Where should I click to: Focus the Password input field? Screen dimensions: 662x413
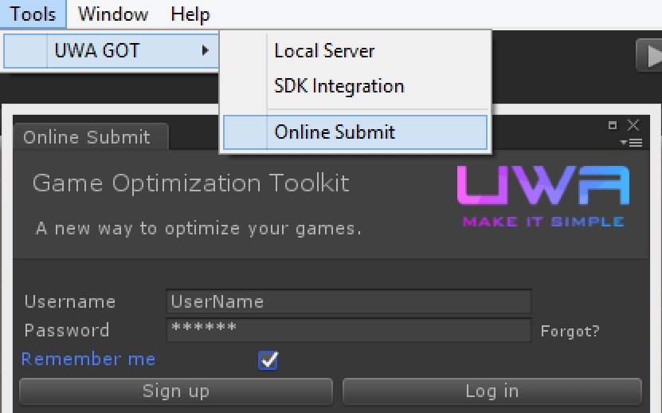coord(348,330)
